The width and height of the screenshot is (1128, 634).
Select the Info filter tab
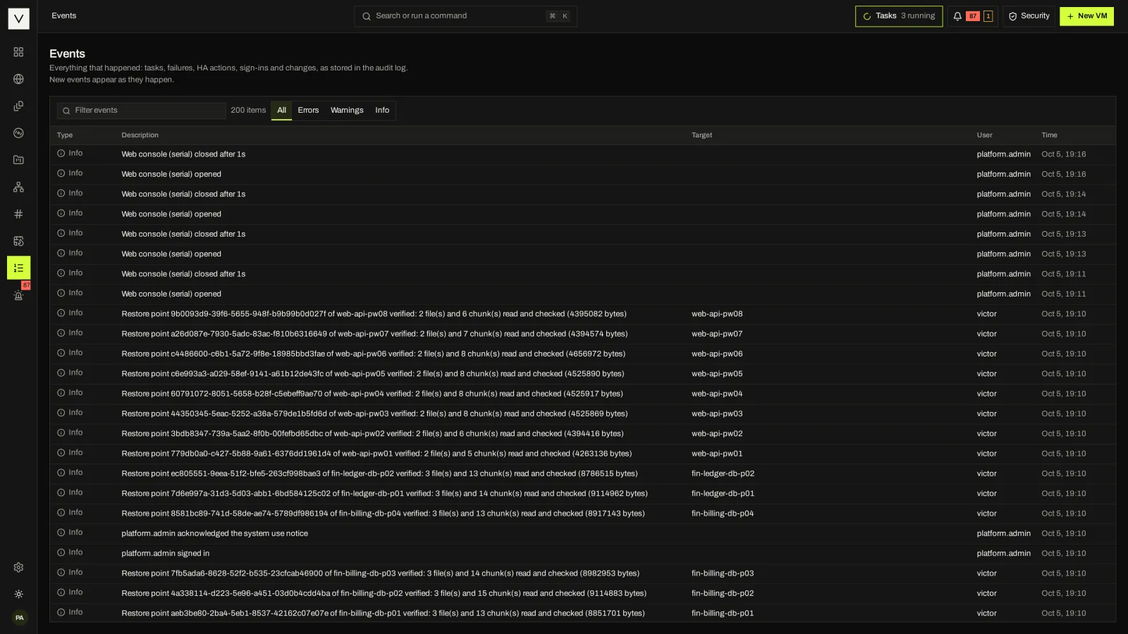click(x=382, y=111)
